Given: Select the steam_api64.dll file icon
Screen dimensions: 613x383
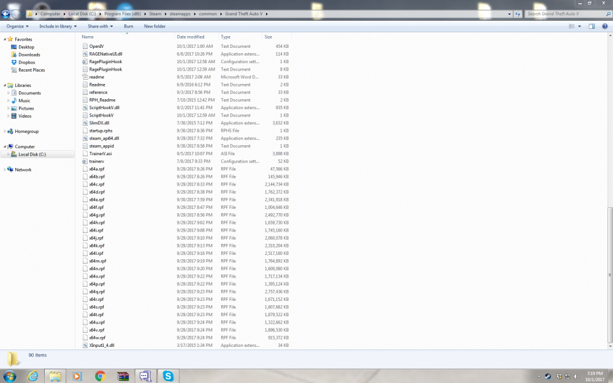Looking at the screenshot, I should click(x=85, y=138).
